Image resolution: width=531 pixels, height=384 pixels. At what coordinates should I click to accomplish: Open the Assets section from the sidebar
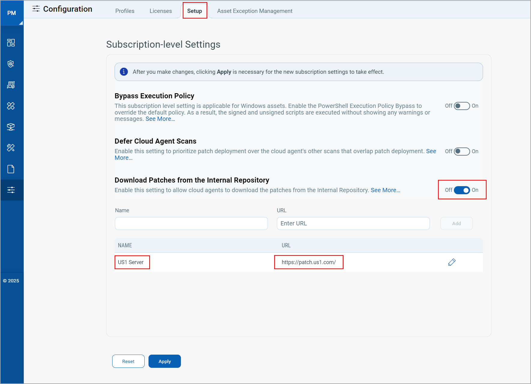tap(11, 127)
